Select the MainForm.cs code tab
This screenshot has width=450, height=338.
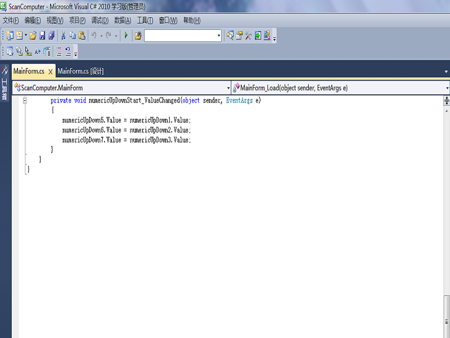(x=29, y=71)
